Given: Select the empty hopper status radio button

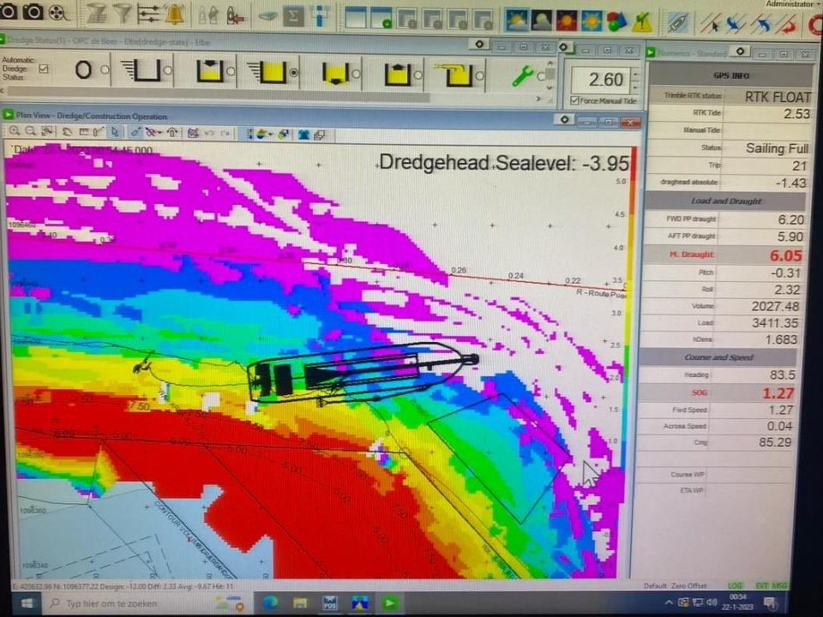Looking at the screenshot, I should pyautogui.click(x=167, y=70).
